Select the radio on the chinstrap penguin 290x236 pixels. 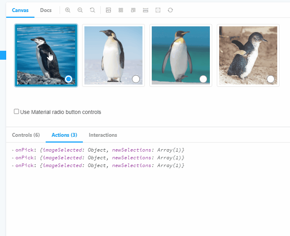[69, 79]
